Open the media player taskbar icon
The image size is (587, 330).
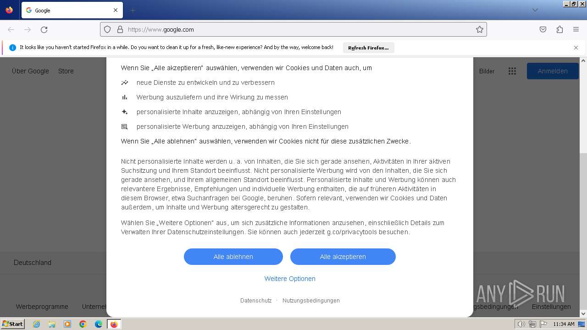67,324
